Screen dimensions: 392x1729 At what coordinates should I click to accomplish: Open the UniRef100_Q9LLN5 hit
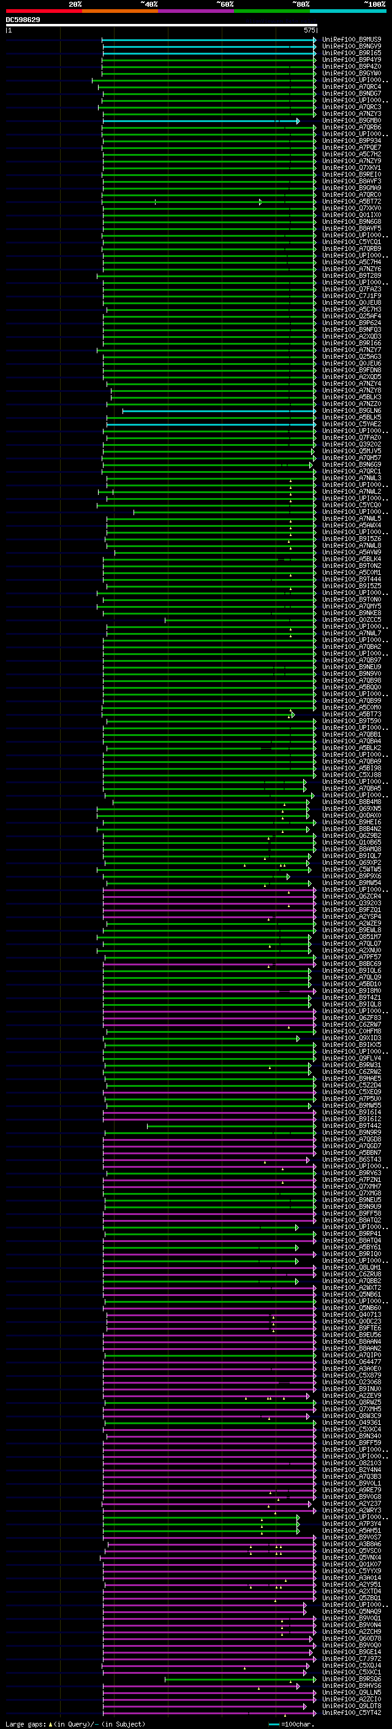352,1693
